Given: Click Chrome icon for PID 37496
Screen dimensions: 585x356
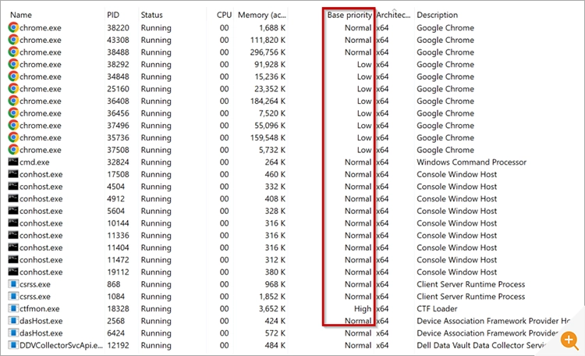Looking at the screenshot, I should coord(13,125).
